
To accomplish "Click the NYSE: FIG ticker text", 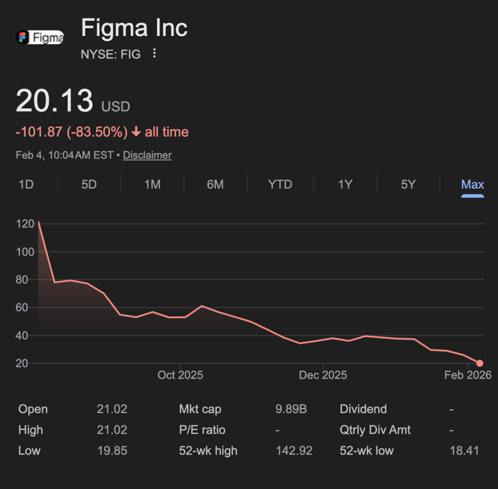I will (111, 54).
